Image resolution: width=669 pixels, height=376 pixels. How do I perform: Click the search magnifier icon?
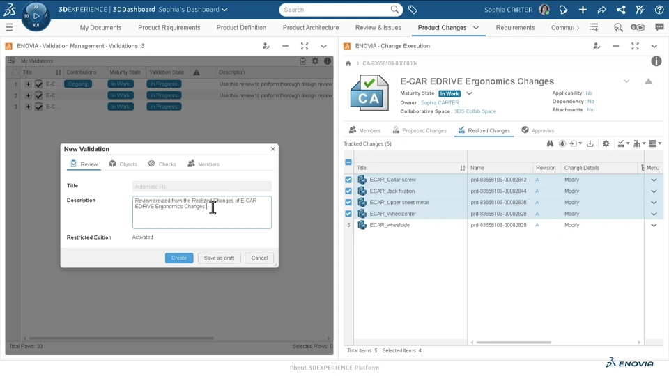coord(394,9)
